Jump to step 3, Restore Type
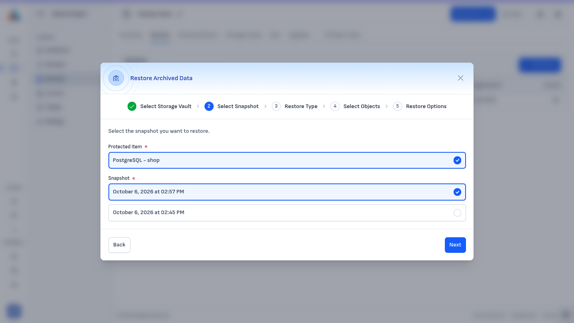Screen dimensions: 574x323 click(x=295, y=106)
